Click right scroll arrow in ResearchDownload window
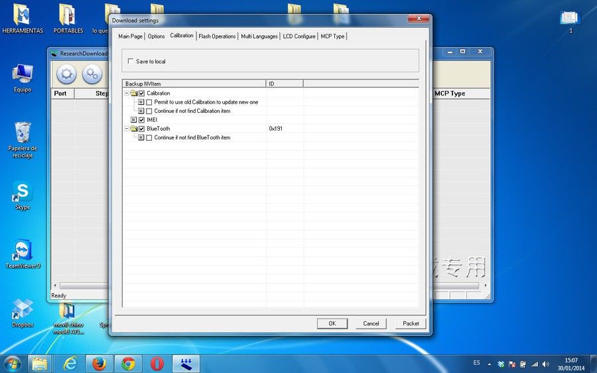The width and height of the screenshot is (597, 373). 486,285
